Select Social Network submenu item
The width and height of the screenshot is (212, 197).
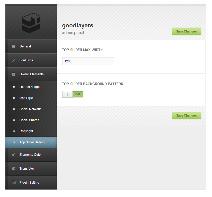[31, 109]
